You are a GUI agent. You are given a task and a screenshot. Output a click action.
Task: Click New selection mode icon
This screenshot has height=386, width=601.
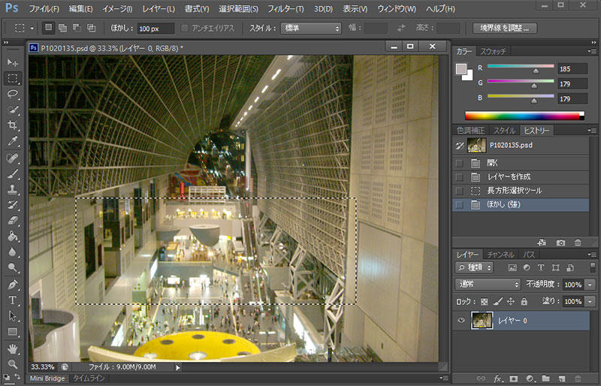pyautogui.click(x=49, y=28)
